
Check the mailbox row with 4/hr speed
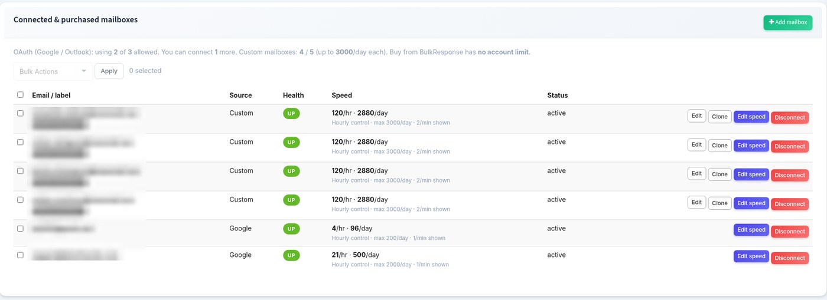(x=20, y=229)
